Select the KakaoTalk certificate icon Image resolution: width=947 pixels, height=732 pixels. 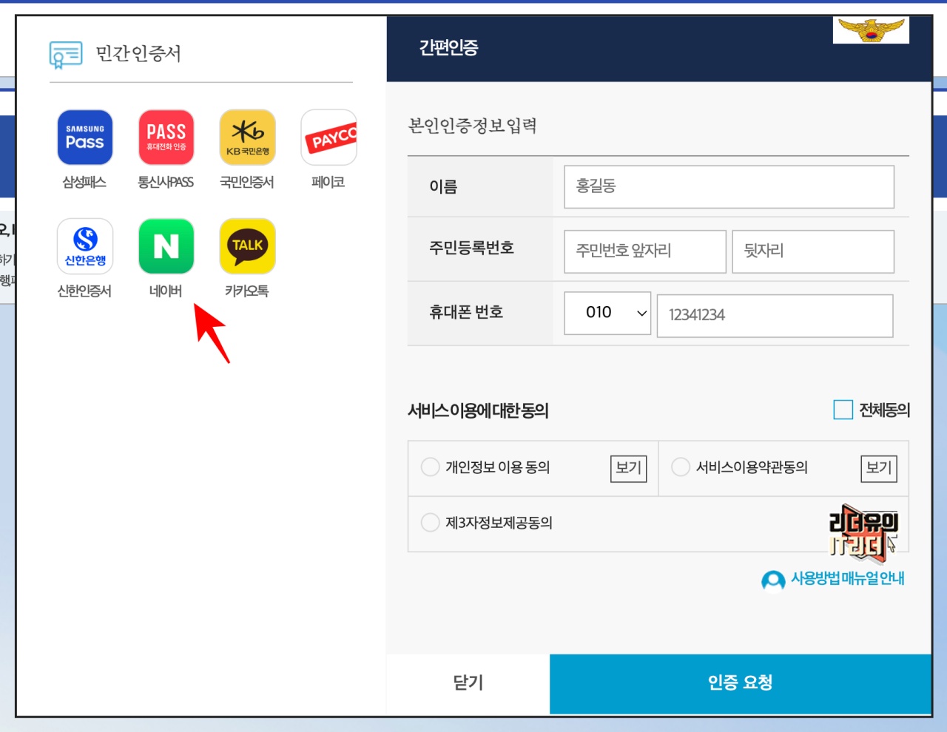point(248,246)
